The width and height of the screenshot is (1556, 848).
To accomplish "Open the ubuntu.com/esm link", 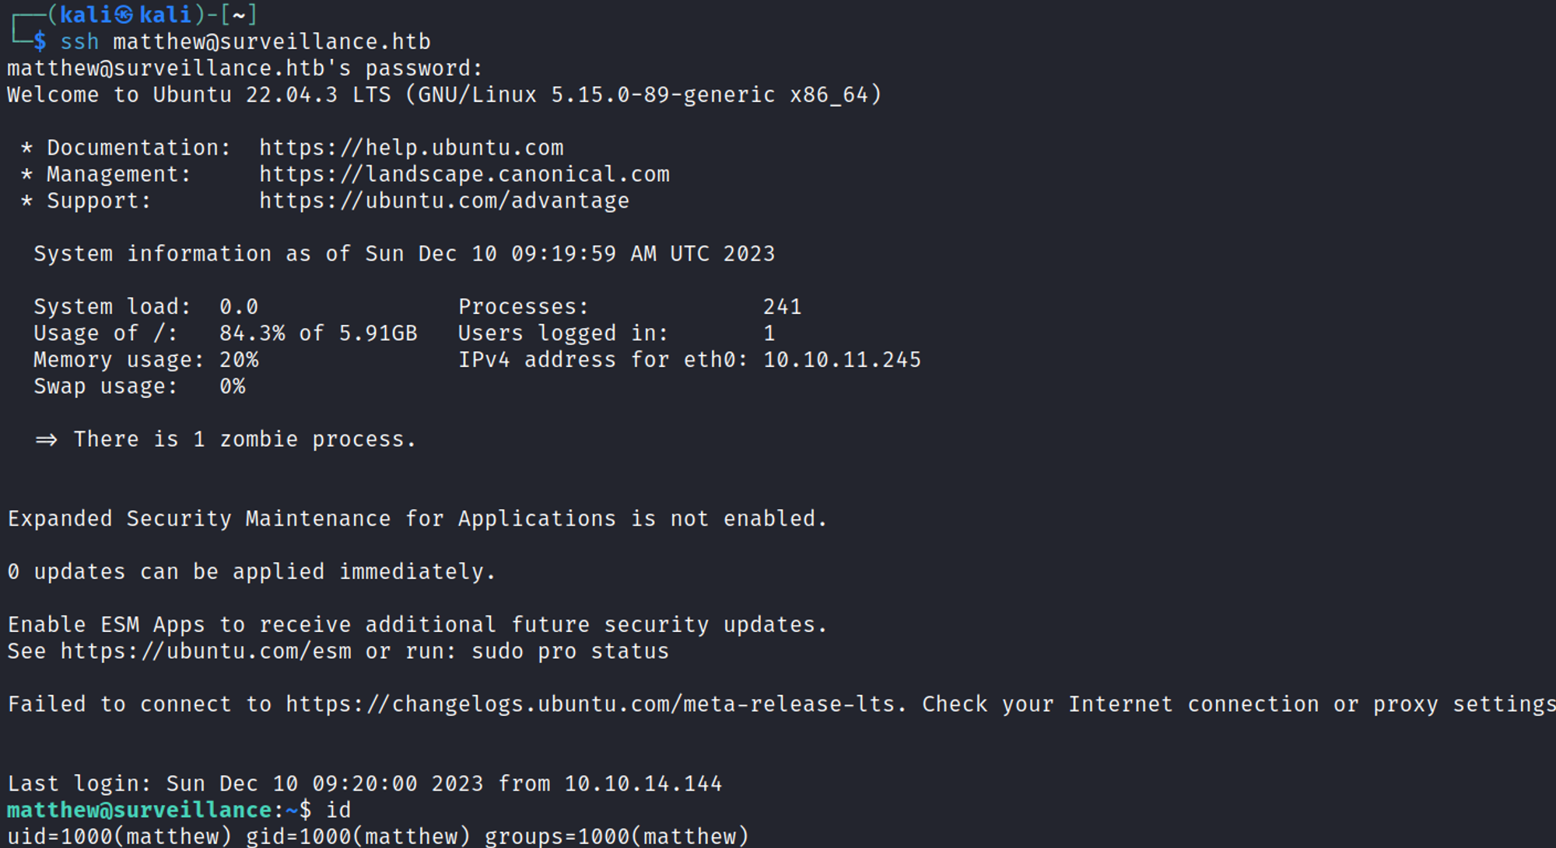I will [x=205, y=651].
